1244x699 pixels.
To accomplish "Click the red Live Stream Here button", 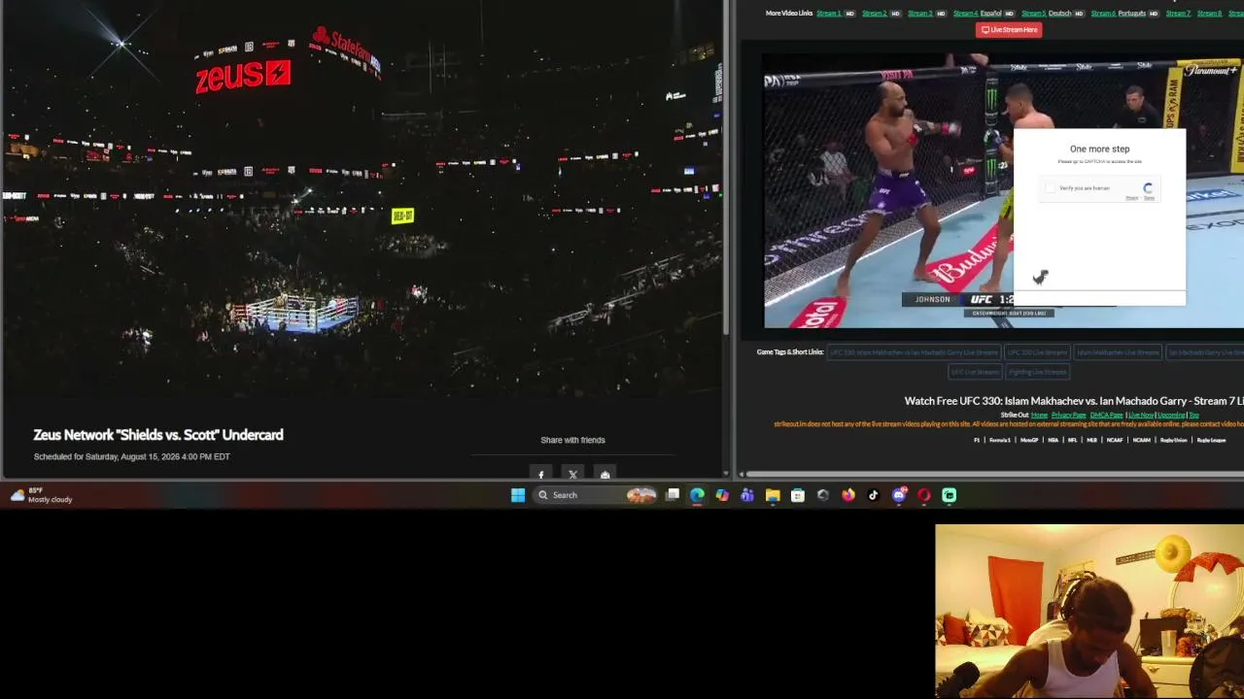I will click(x=1009, y=30).
